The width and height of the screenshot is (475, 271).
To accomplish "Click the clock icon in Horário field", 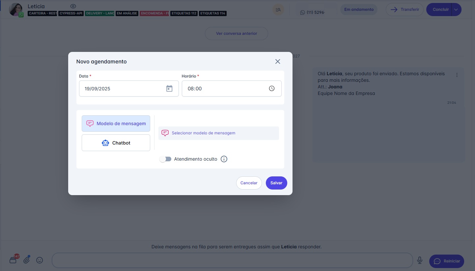I will pos(272,88).
